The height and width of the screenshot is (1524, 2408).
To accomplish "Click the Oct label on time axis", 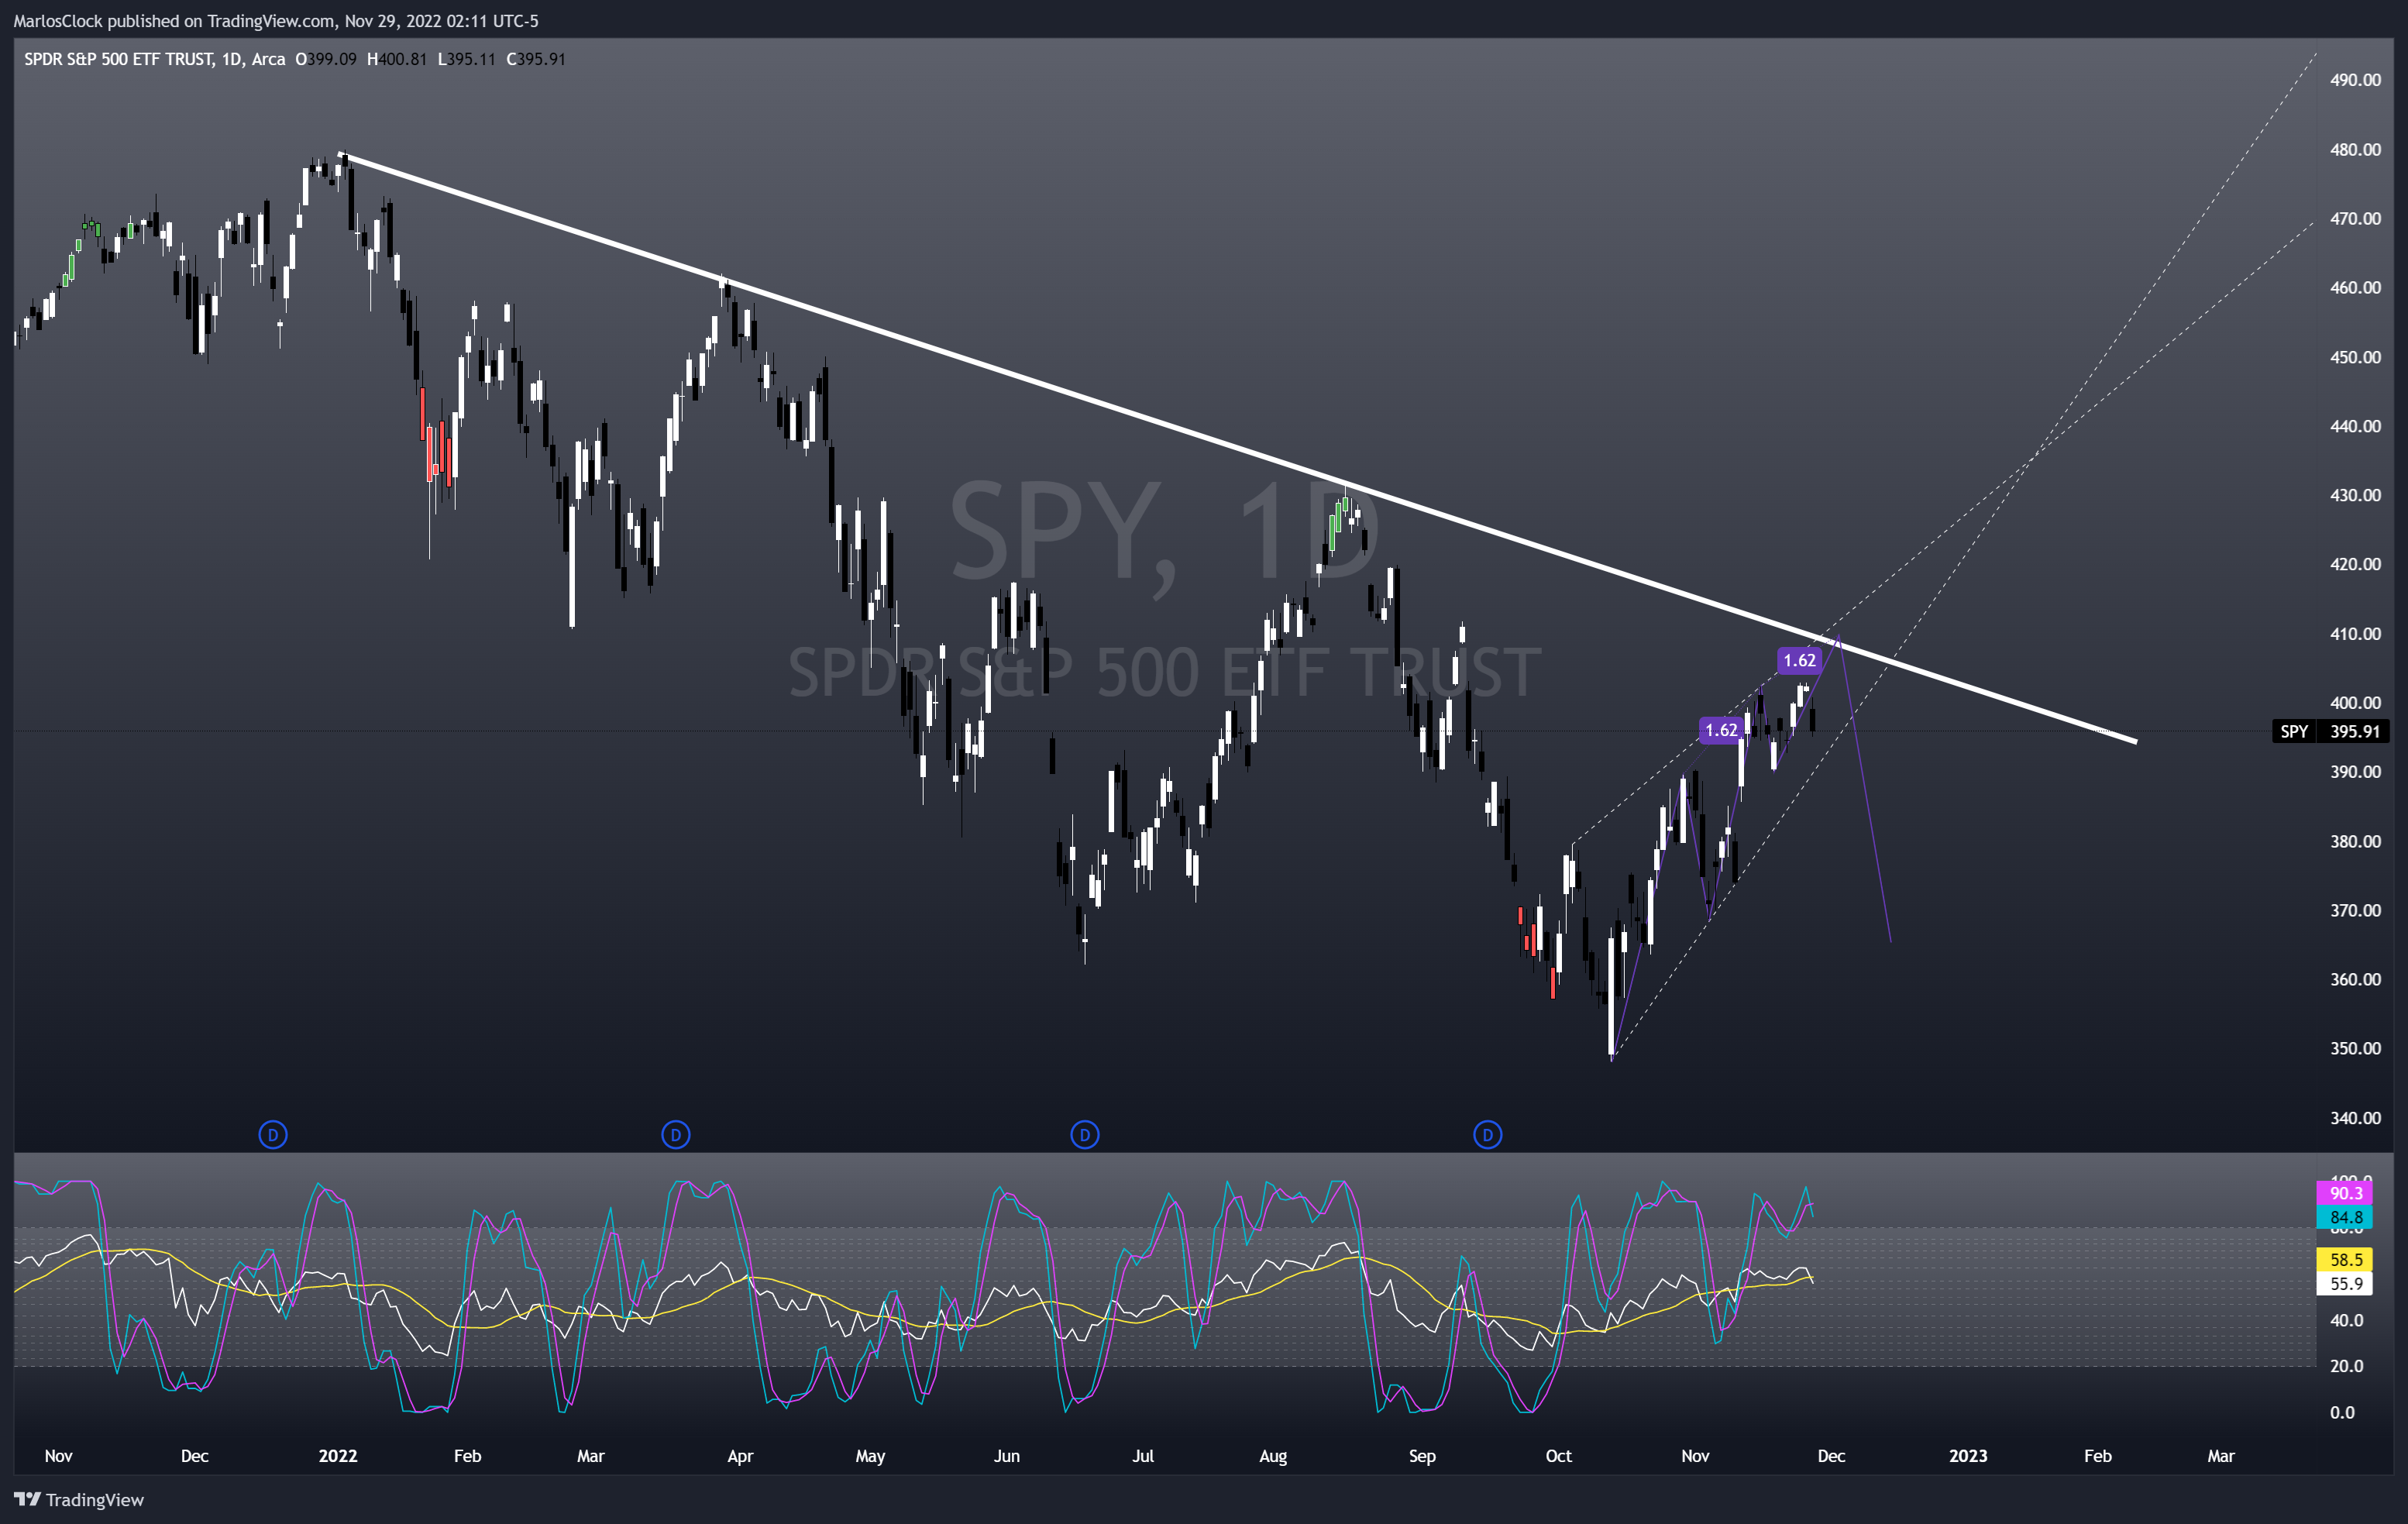I will tap(1559, 1455).
